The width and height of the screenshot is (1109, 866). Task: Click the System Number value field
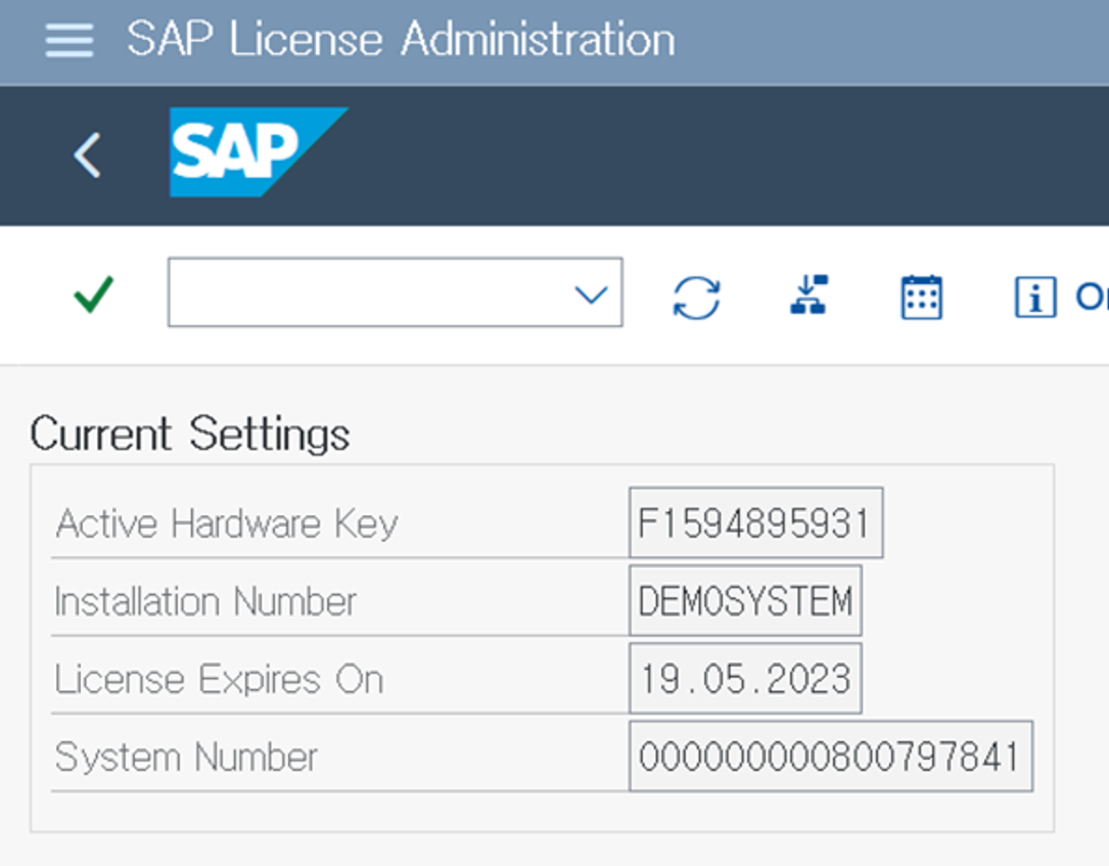829,756
